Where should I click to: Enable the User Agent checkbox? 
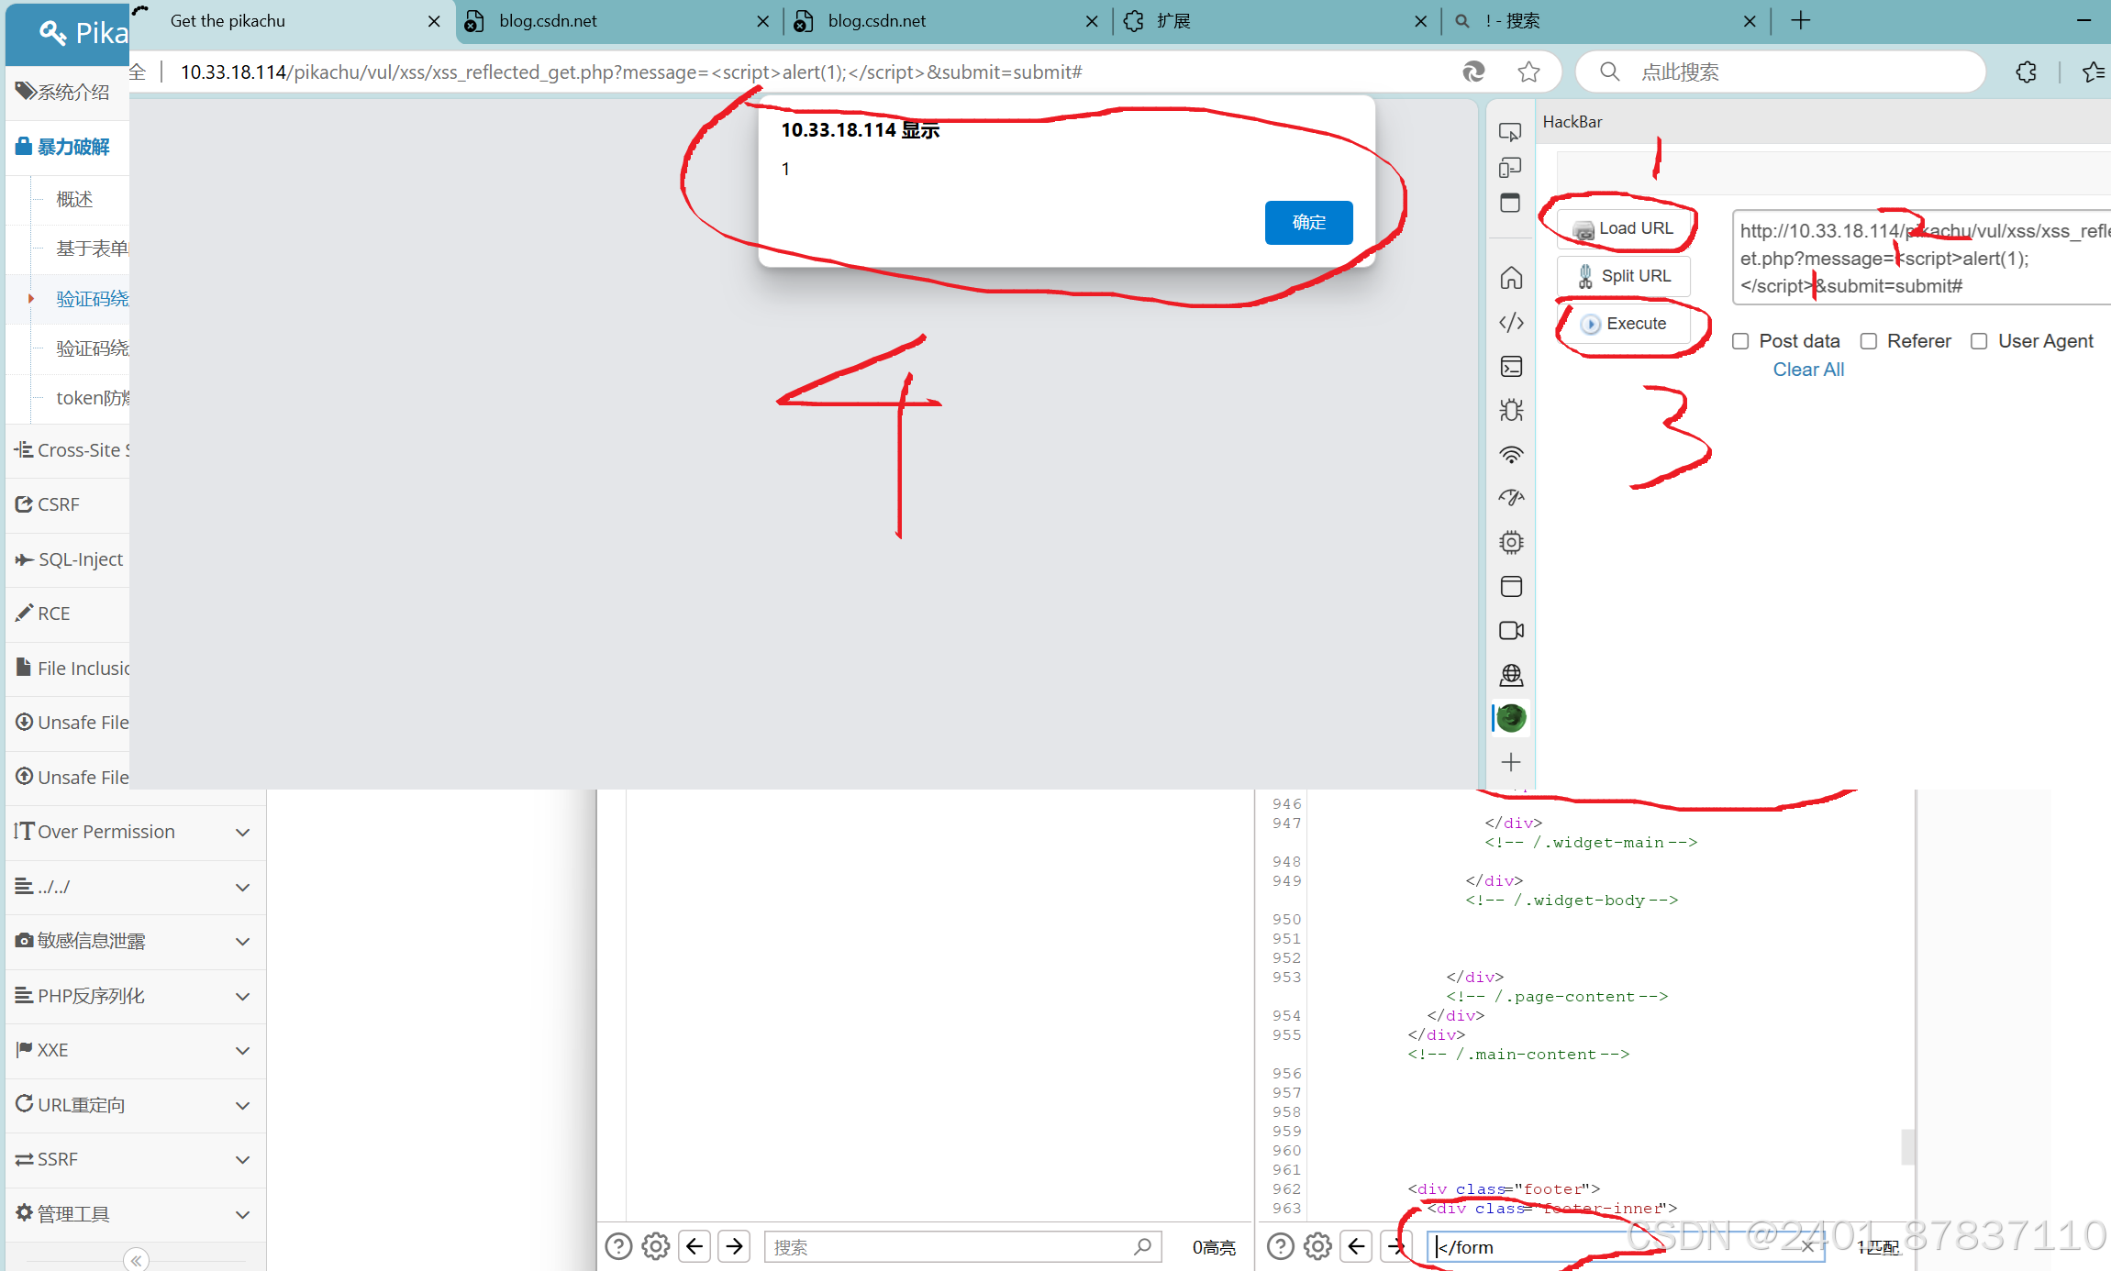(x=1979, y=341)
